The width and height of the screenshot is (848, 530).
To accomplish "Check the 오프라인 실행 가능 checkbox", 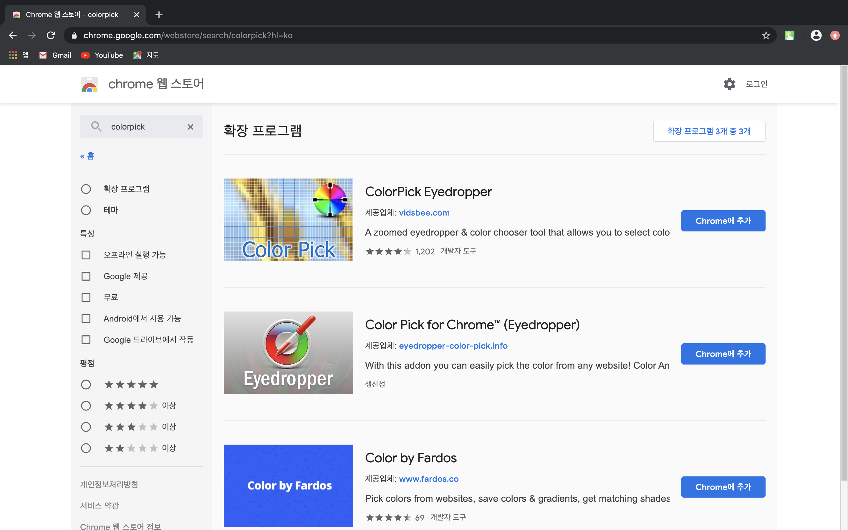I will click(86, 255).
